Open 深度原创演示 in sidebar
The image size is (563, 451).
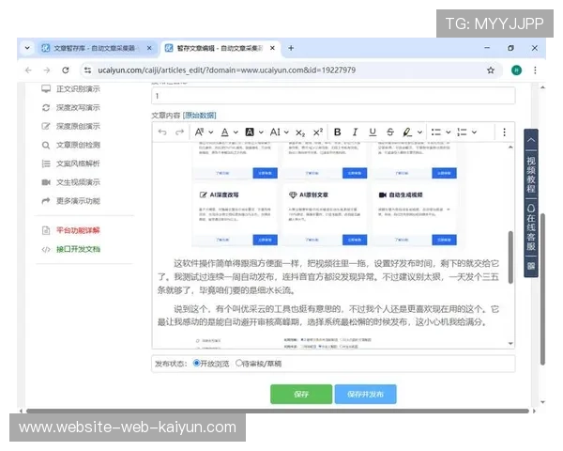pos(78,126)
